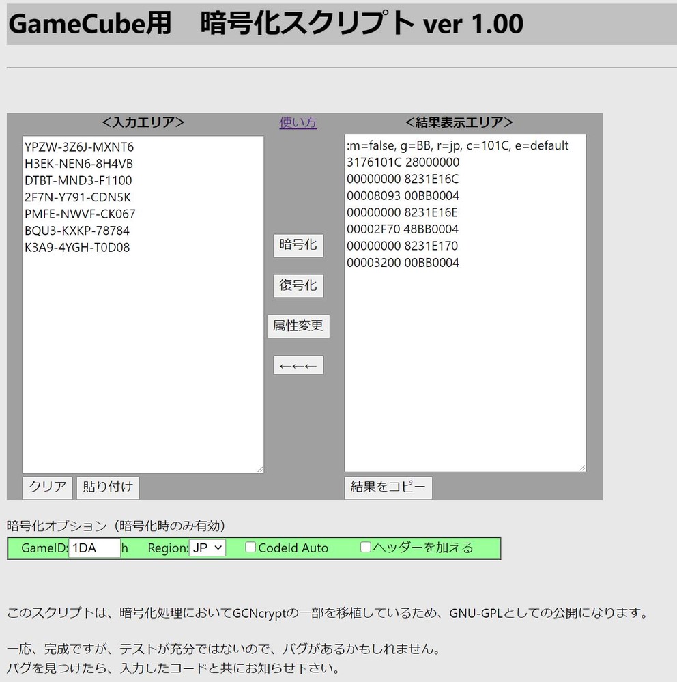This screenshot has height=682, width=677.
Task: Click the ←←← transfer arrows button
Action: click(298, 366)
